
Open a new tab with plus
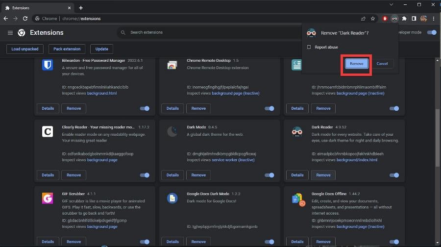[x=81, y=8]
